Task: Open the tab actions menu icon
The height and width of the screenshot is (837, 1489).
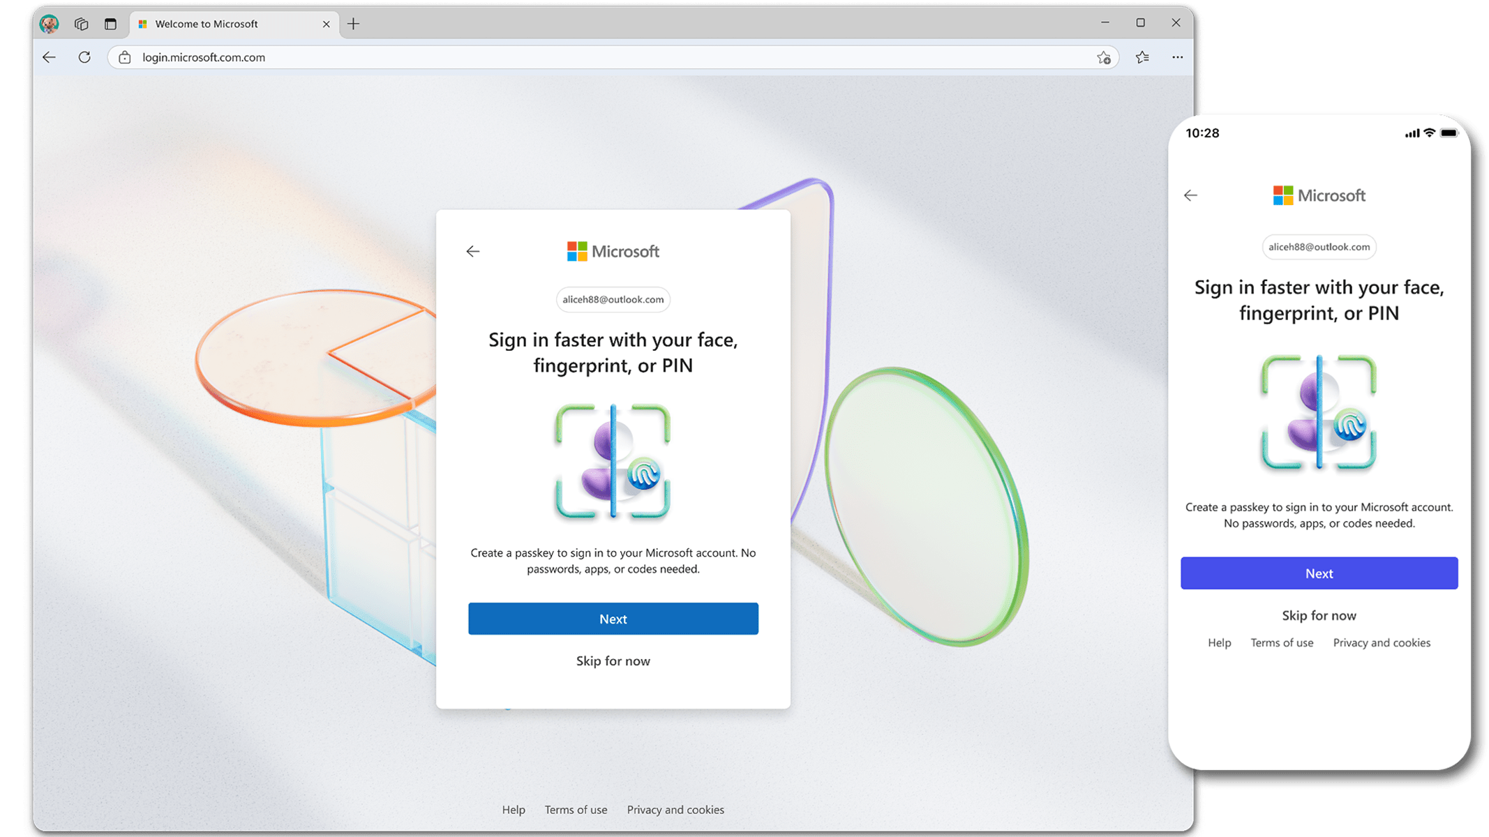Action: coord(110,24)
